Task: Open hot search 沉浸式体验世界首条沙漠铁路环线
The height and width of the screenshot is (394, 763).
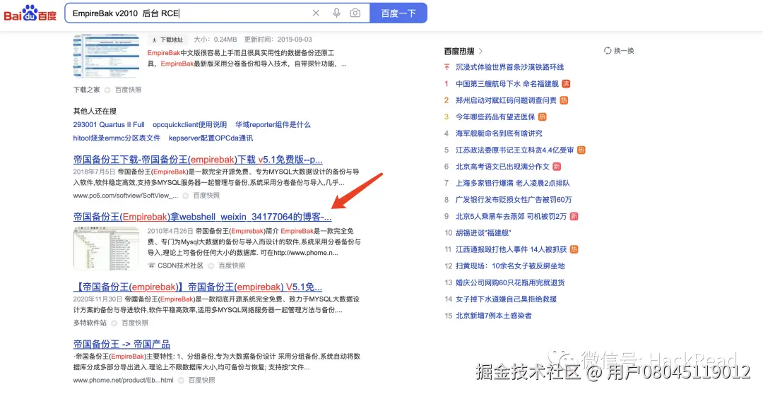Action: [x=509, y=67]
